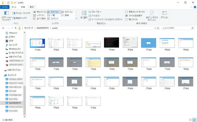Select 大アイコン layout

(54, 12)
